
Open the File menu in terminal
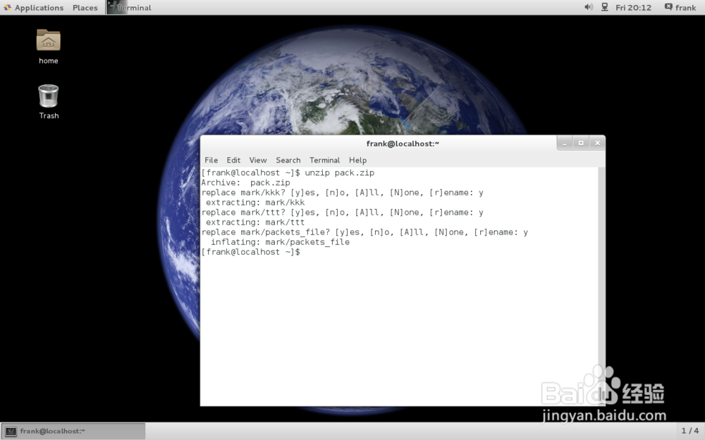click(x=211, y=160)
